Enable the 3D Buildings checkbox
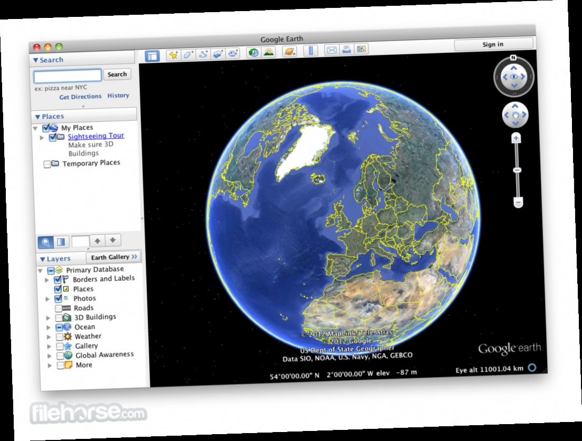This screenshot has width=582, height=441. tap(59, 318)
